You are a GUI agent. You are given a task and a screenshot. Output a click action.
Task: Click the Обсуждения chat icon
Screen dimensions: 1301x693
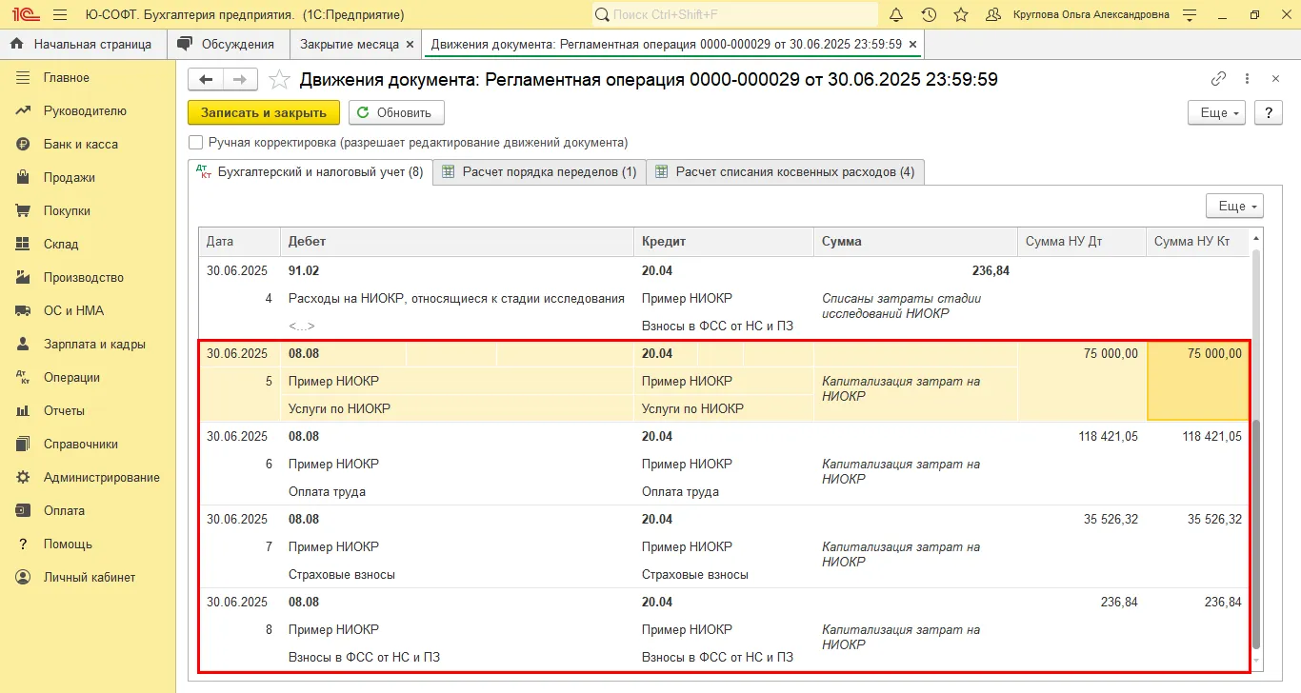click(x=186, y=44)
